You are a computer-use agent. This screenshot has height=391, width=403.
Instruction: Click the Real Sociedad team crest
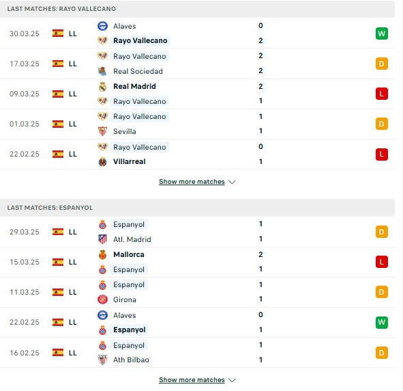[x=102, y=71]
